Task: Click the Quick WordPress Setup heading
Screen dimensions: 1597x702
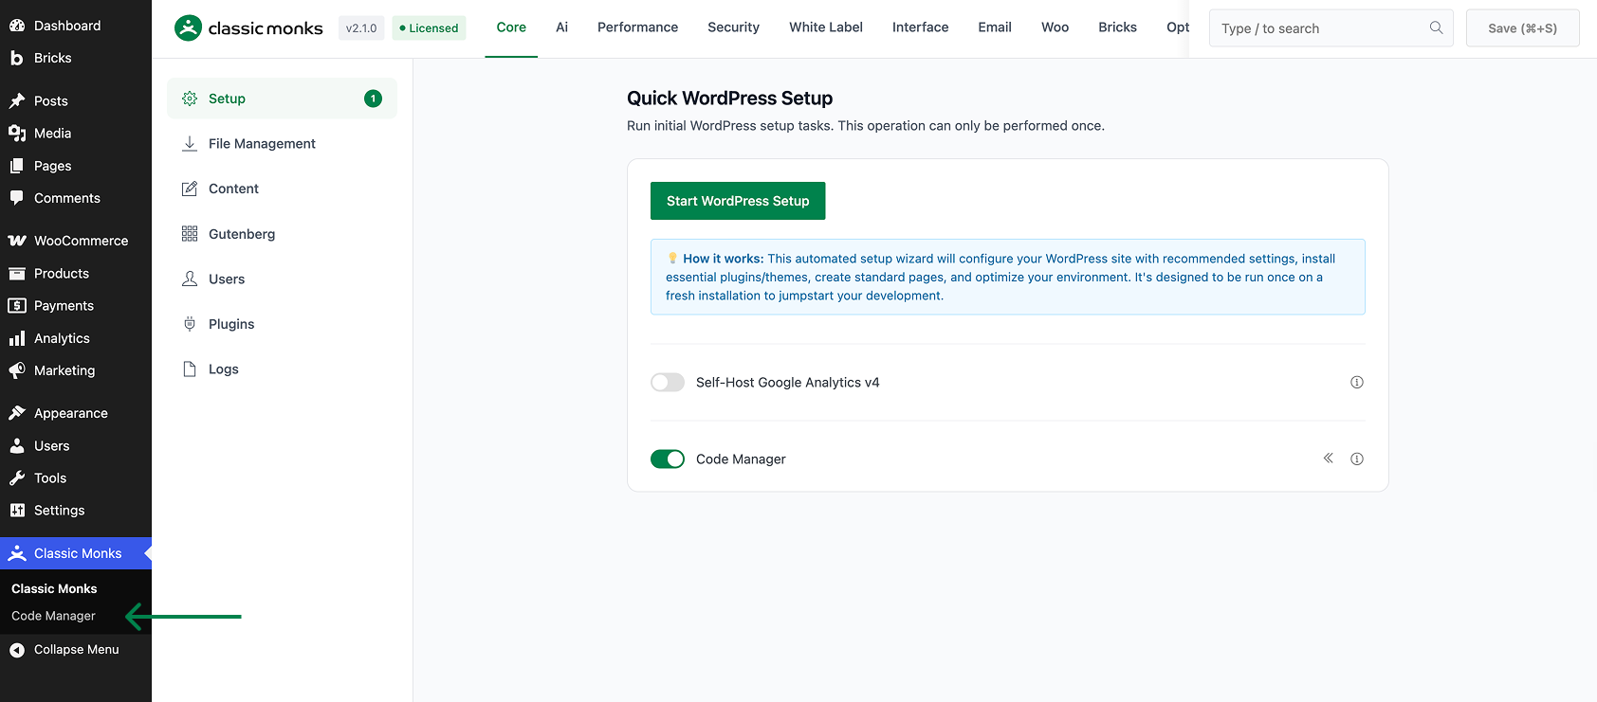Action: pos(729,99)
